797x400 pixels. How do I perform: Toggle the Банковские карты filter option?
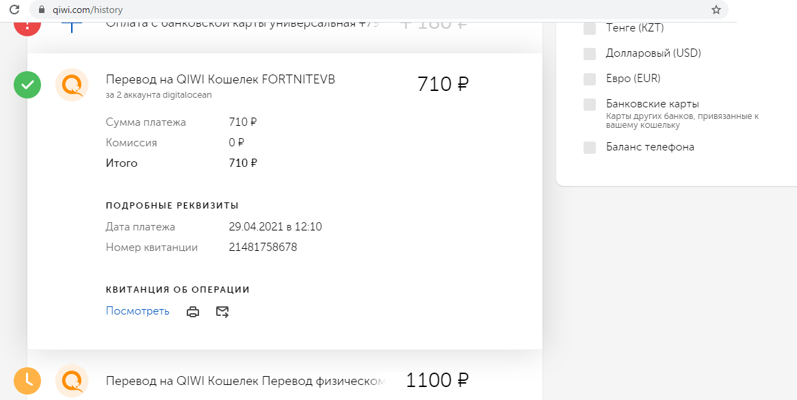click(x=589, y=105)
